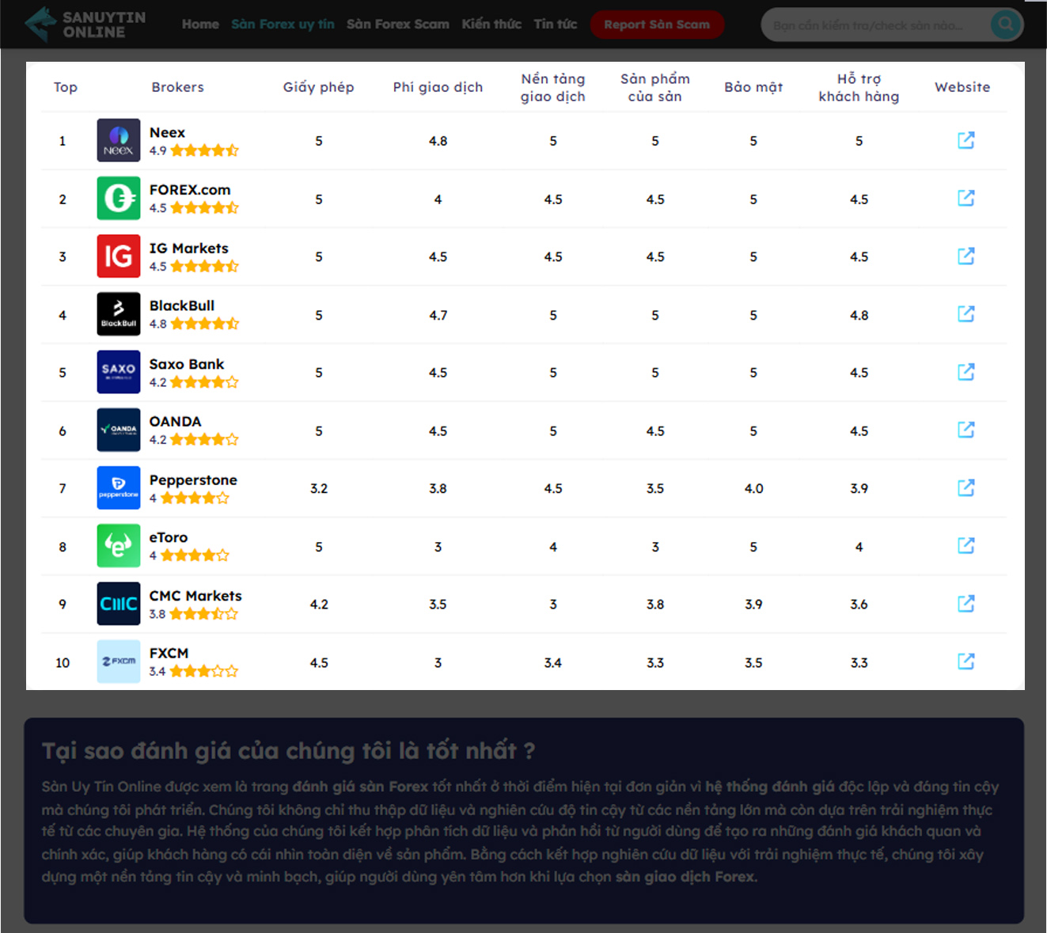The width and height of the screenshot is (1047, 933).
Task: Click the Nền tảng giao dịch header
Action: (x=553, y=87)
